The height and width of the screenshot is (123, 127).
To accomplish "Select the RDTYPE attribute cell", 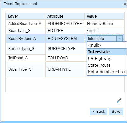I will pos(65,31).
